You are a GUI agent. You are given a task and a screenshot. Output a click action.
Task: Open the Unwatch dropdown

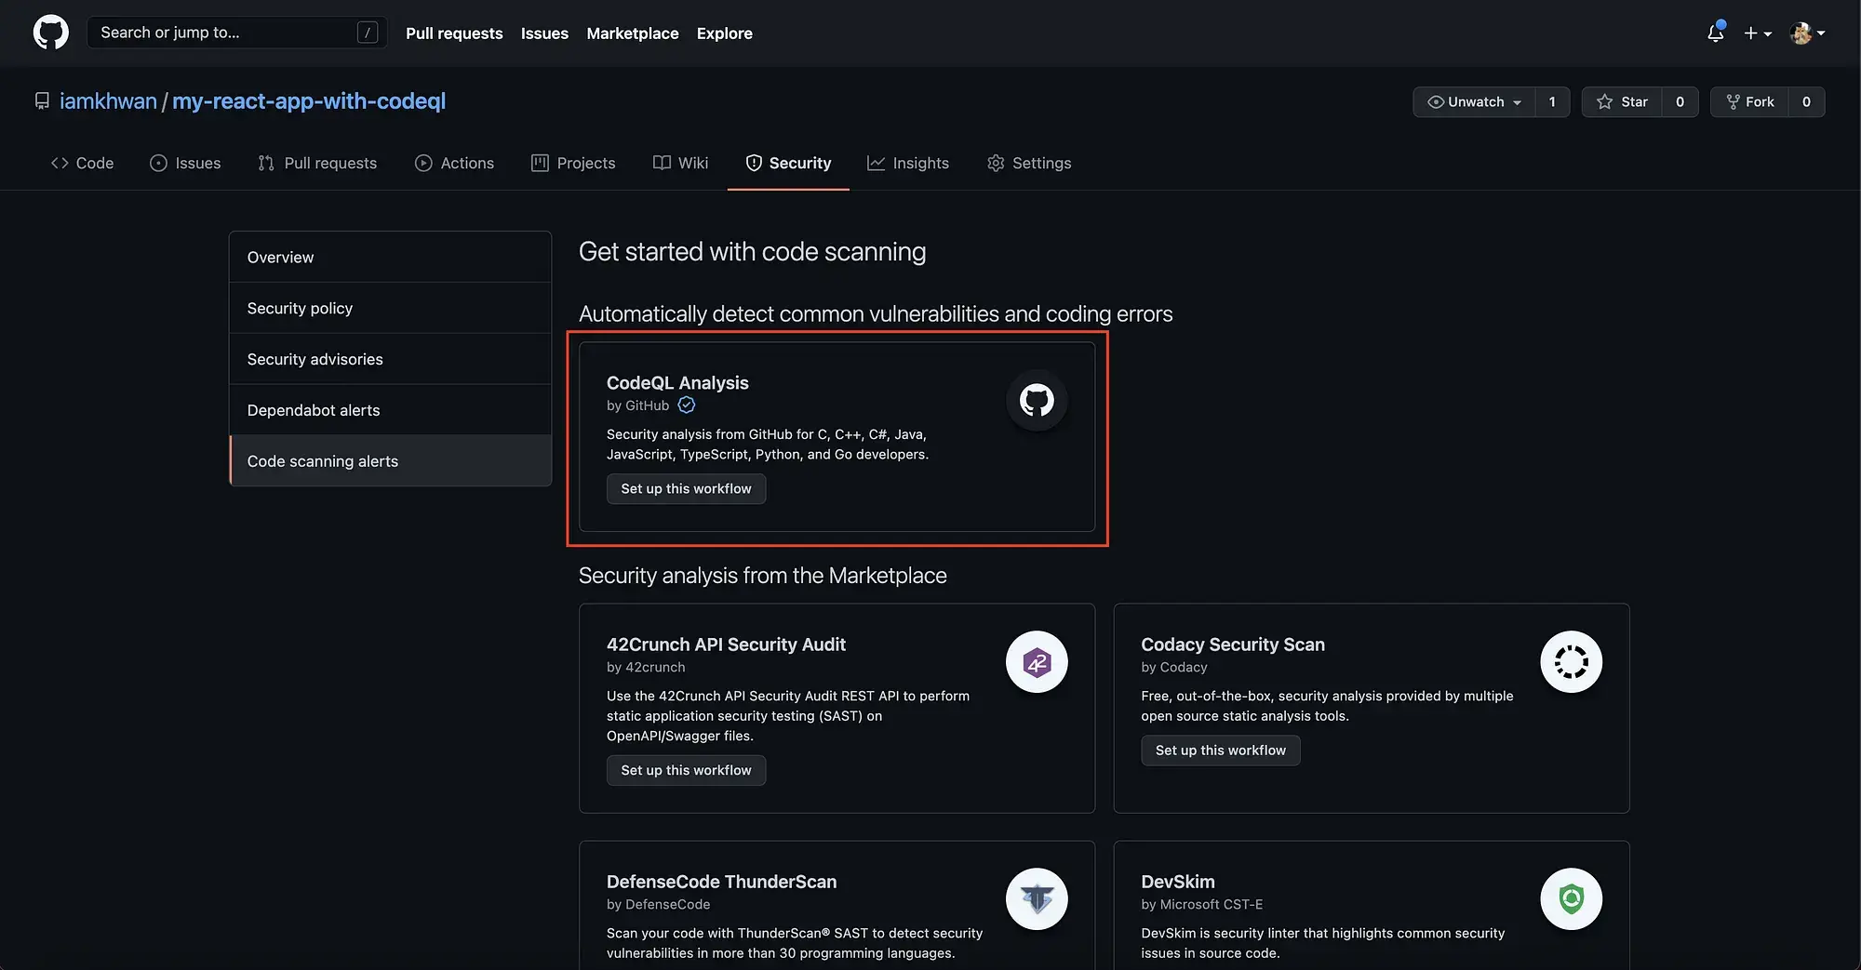(1474, 102)
